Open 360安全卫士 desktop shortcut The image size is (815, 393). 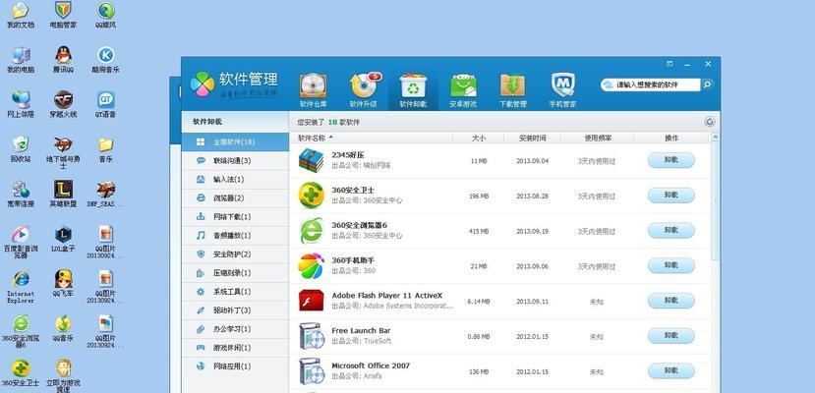click(x=21, y=372)
